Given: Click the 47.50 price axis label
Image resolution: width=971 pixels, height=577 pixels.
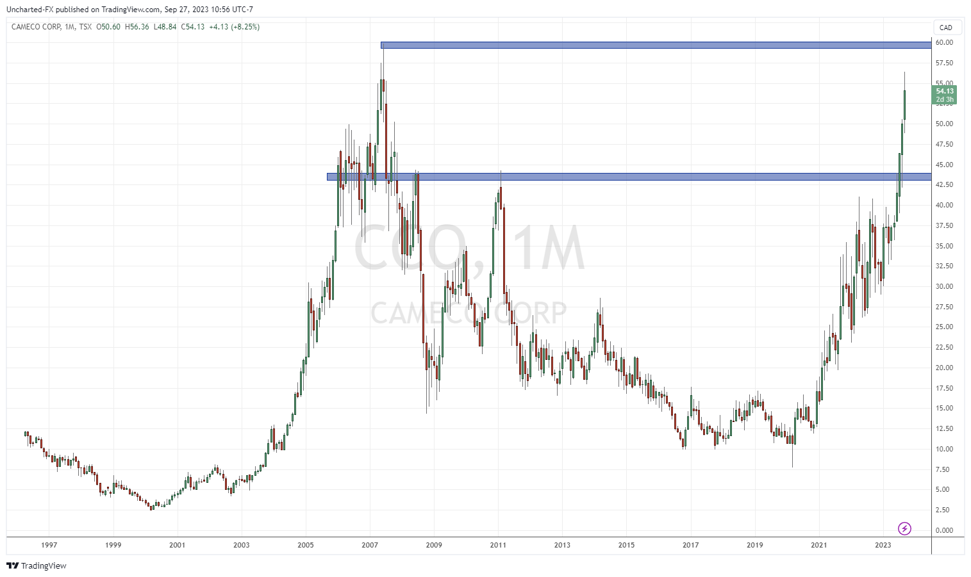Looking at the screenshot, I should coord(944,145).
